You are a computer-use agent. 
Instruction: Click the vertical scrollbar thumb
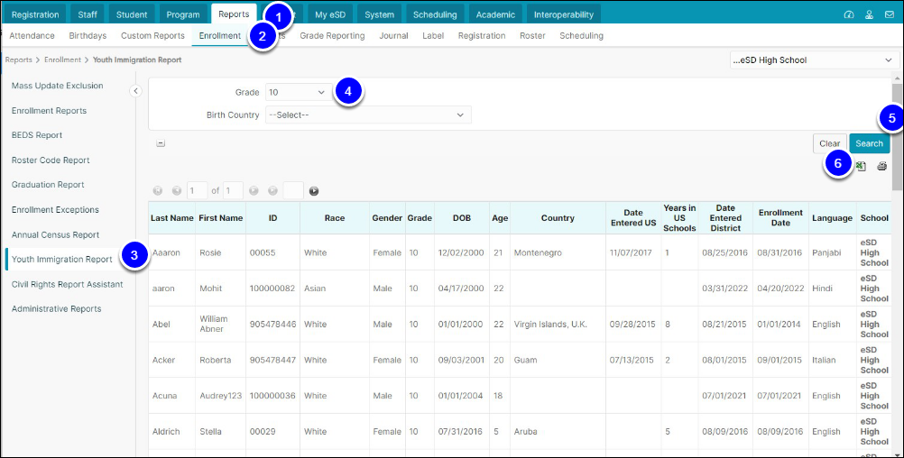pyautogui.click(x=897, y=136)
